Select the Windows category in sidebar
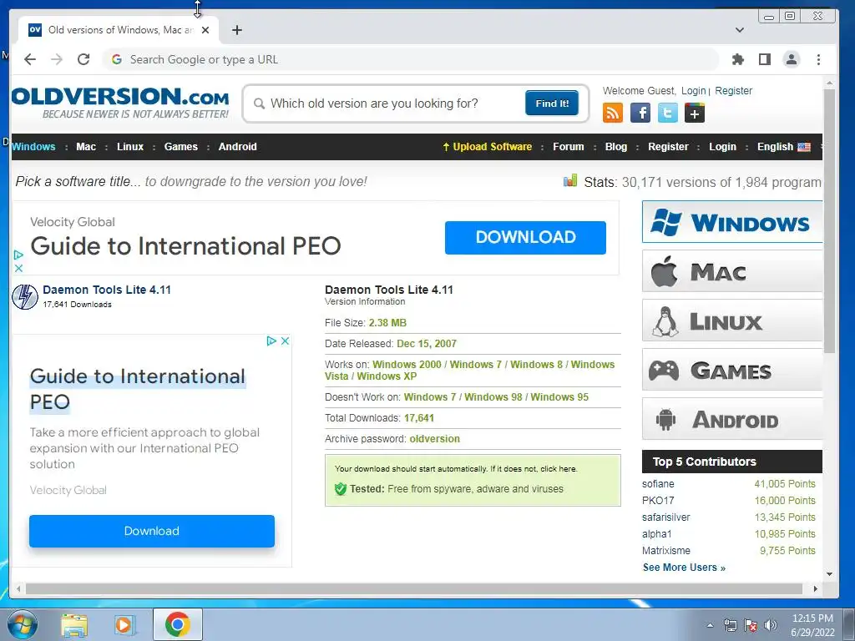Image resolution: width=855 pixels, height=641 pixels. click(732, 222)
